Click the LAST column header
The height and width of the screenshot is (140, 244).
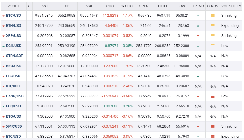[44, 6]
